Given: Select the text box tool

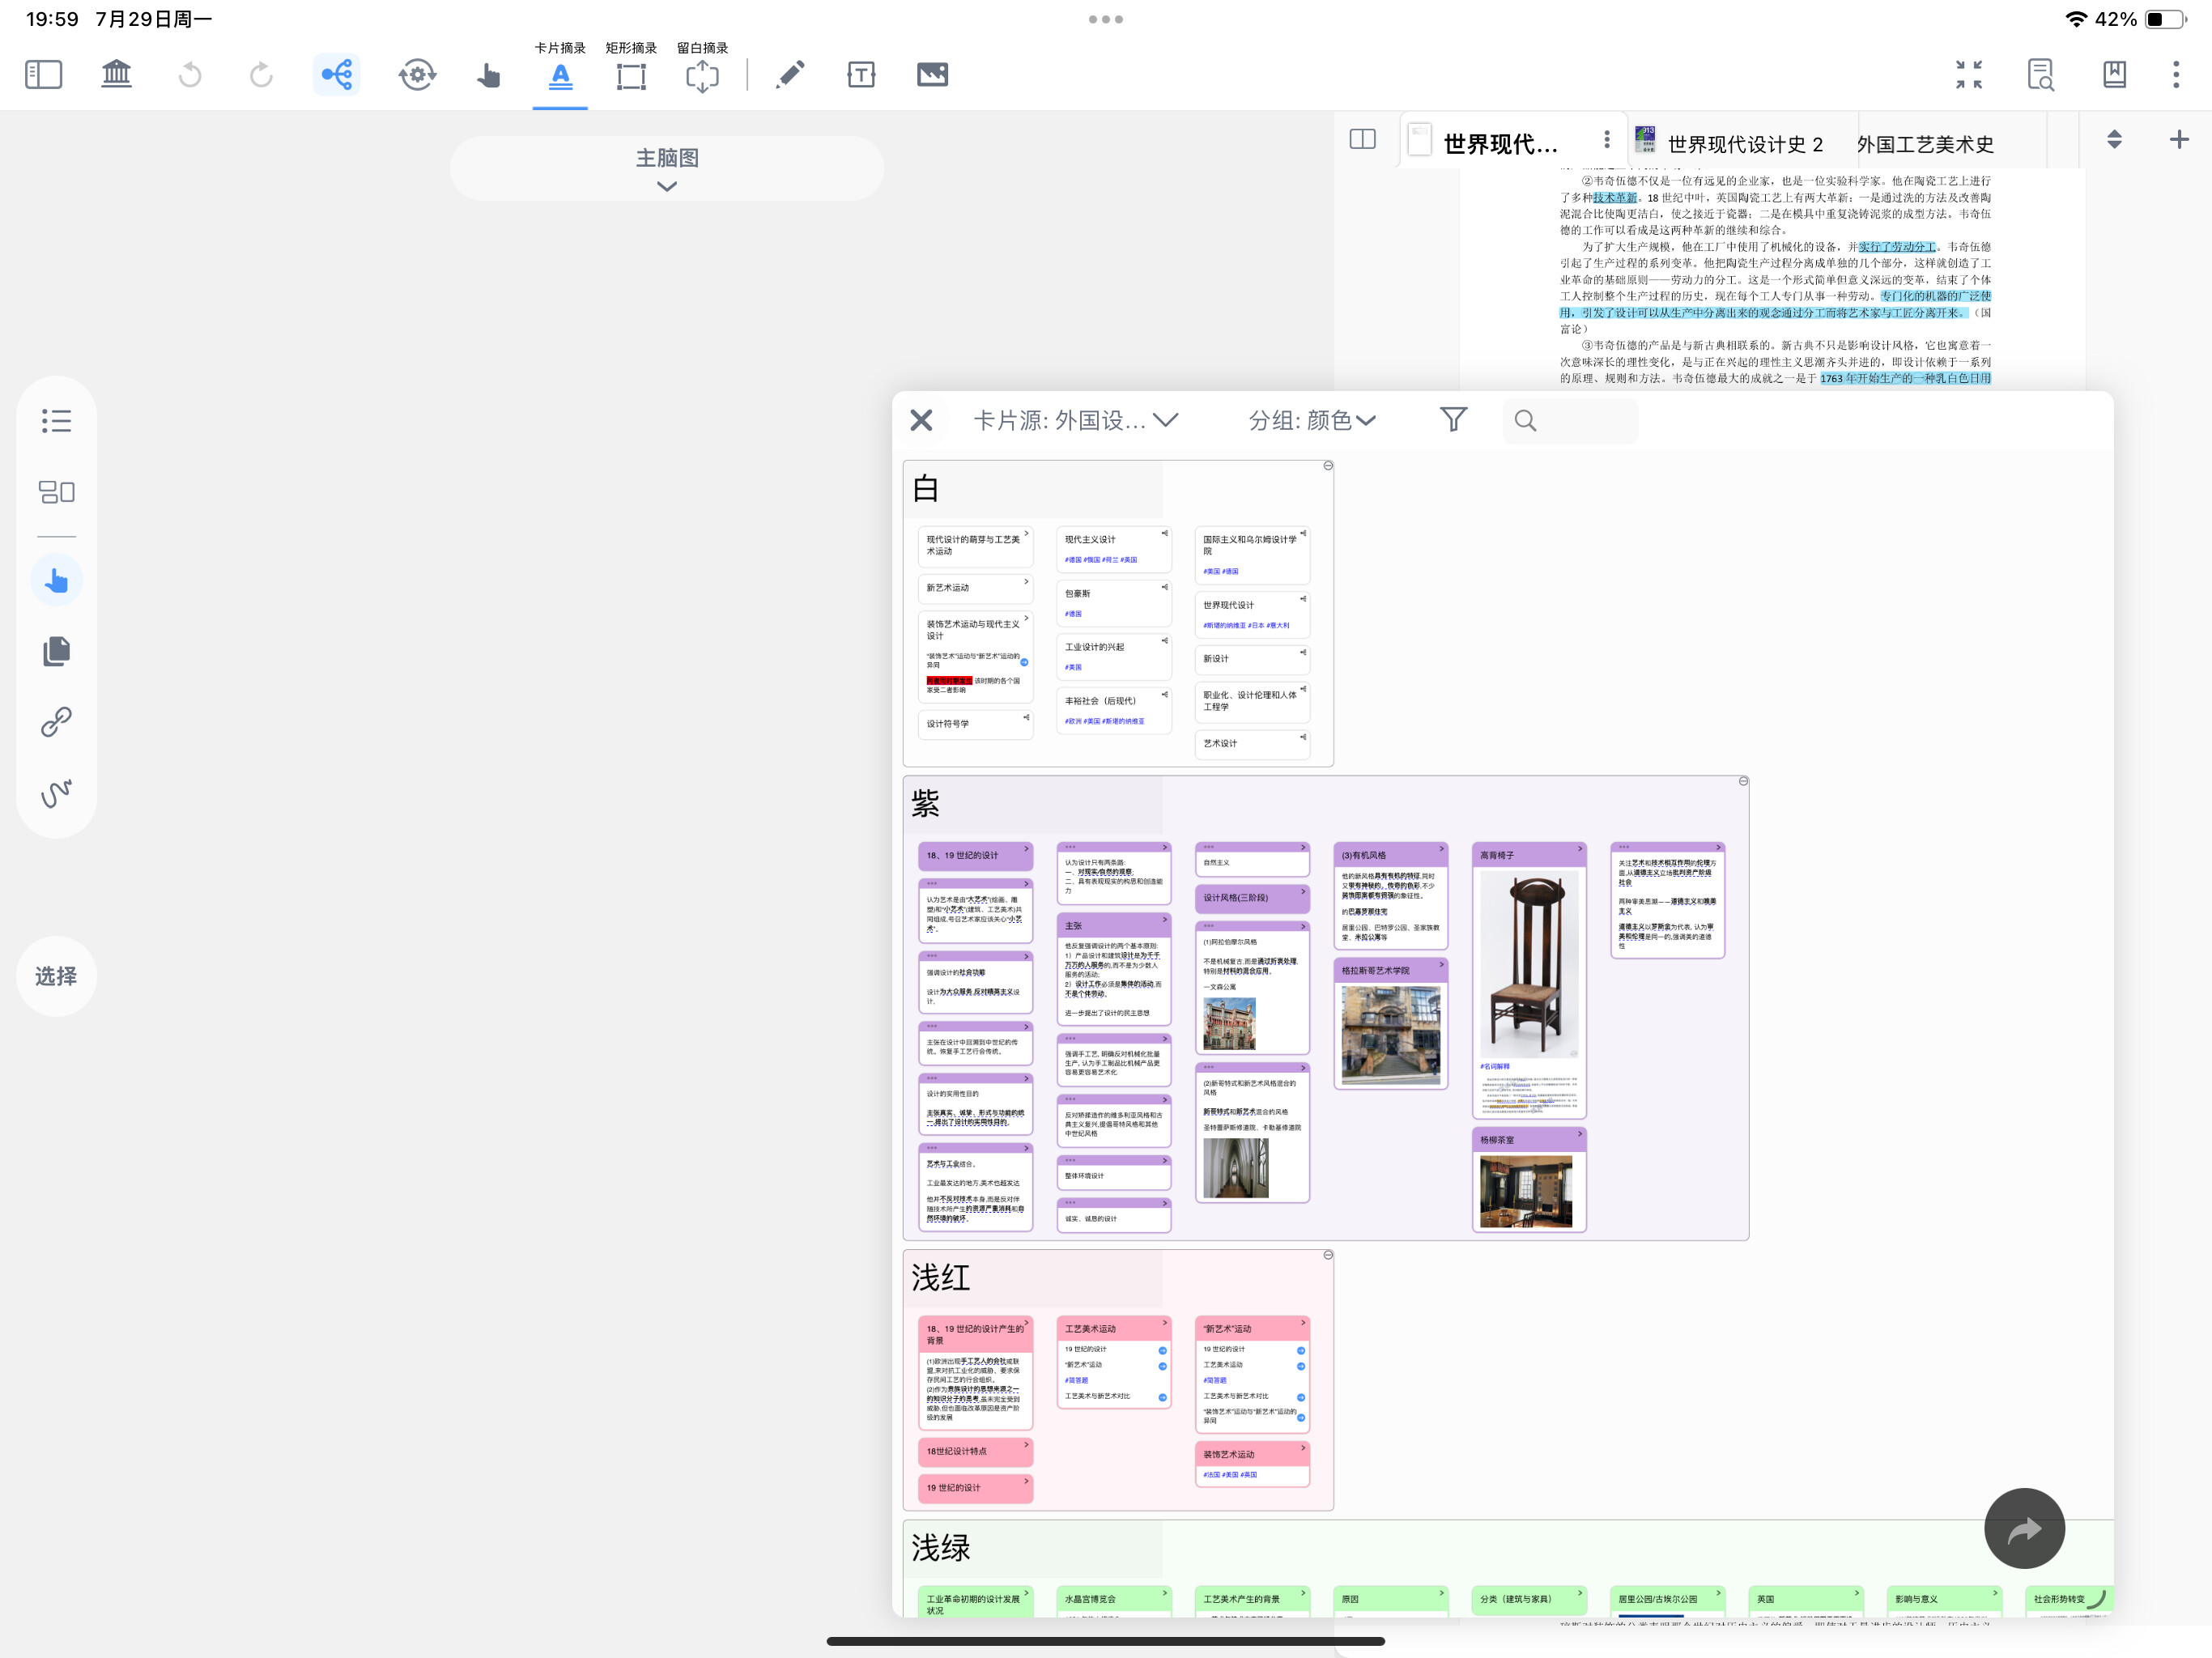Looking at the screenshot, I should (861, 75).
